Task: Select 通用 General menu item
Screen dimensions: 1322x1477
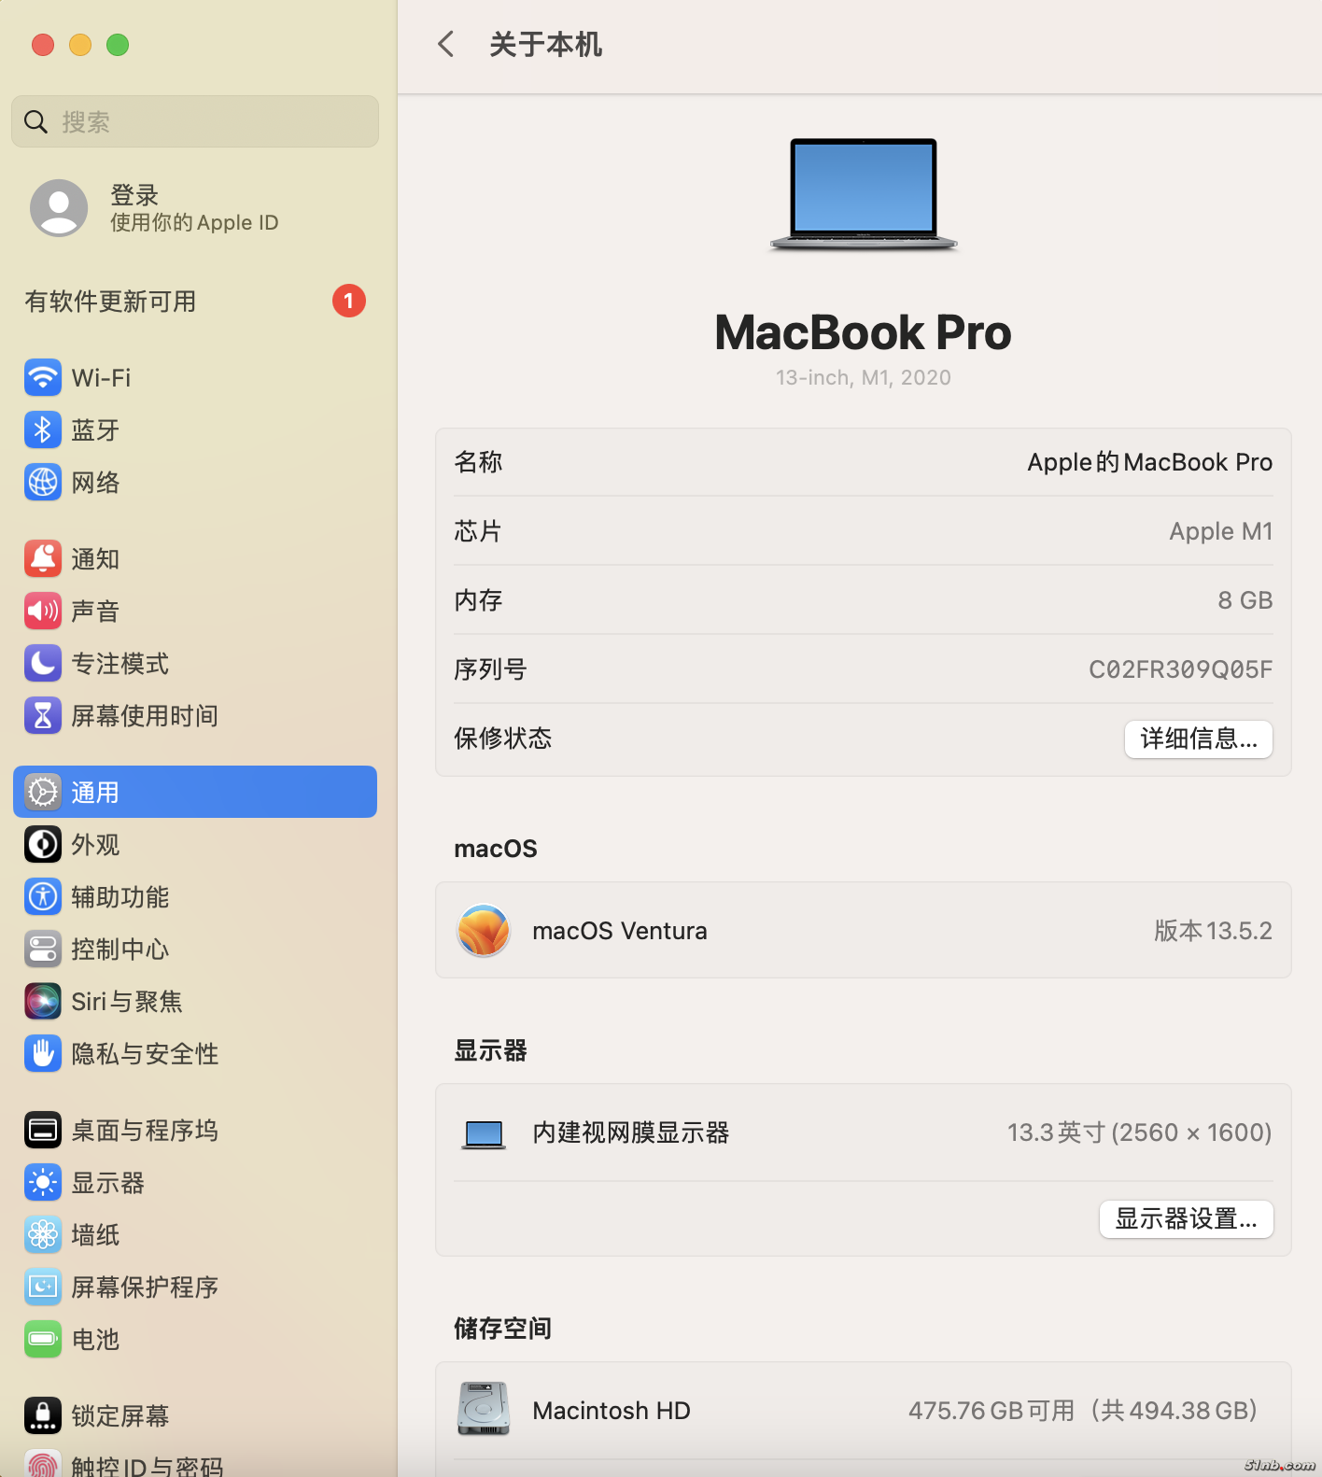Action: click(195, 793)
